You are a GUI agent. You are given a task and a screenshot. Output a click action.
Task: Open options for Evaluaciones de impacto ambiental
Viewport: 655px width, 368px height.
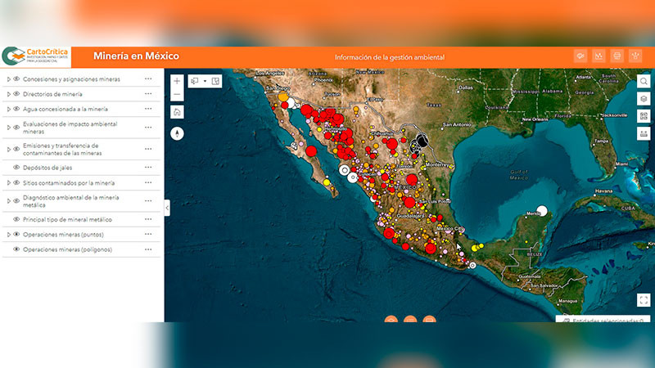(x=148, y=128)
